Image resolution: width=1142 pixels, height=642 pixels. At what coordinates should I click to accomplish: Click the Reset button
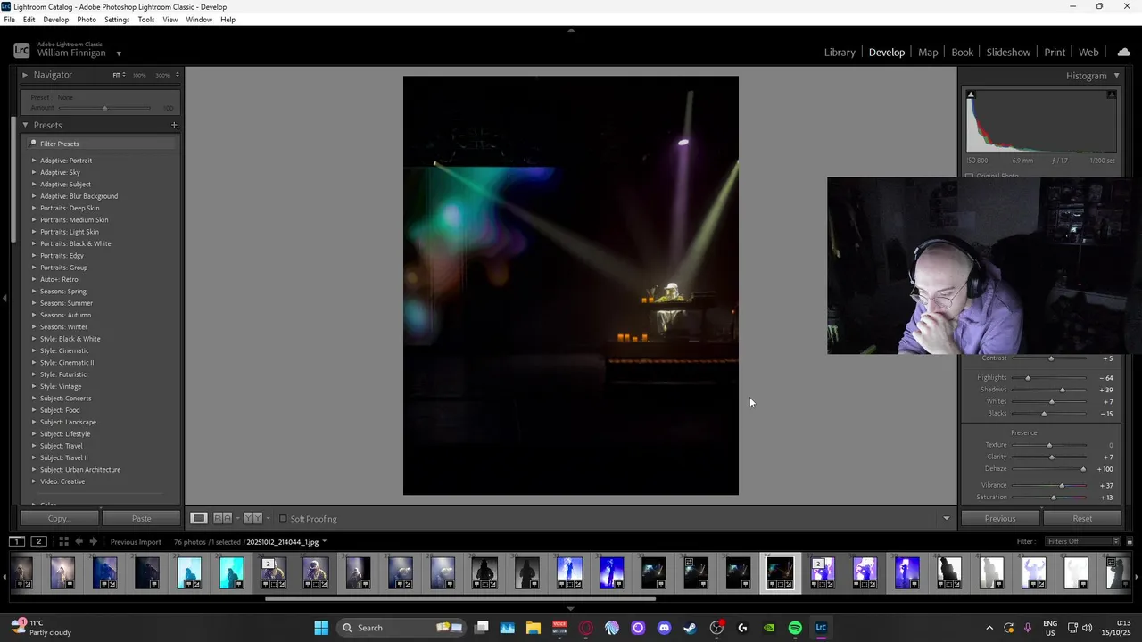[1082, 518]
